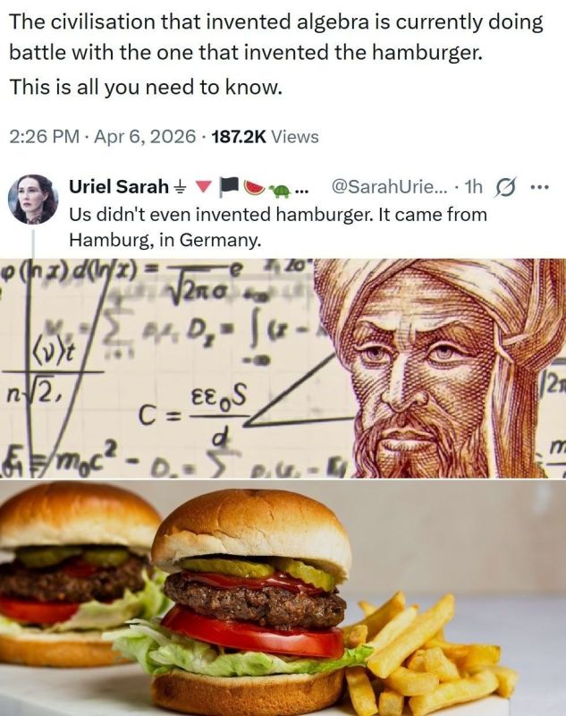
Task: Click the 2:26 PM tweet timestamp
Action: [44, 137]
